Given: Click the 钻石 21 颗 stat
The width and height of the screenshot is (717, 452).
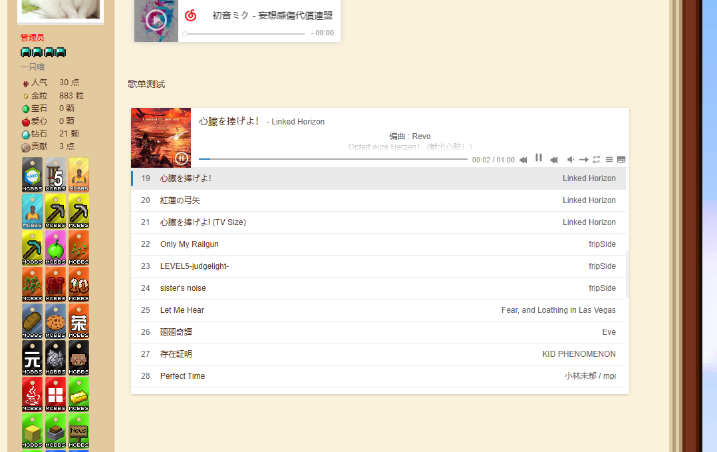Looking at the screenshot, I should [x=51, y=134].
